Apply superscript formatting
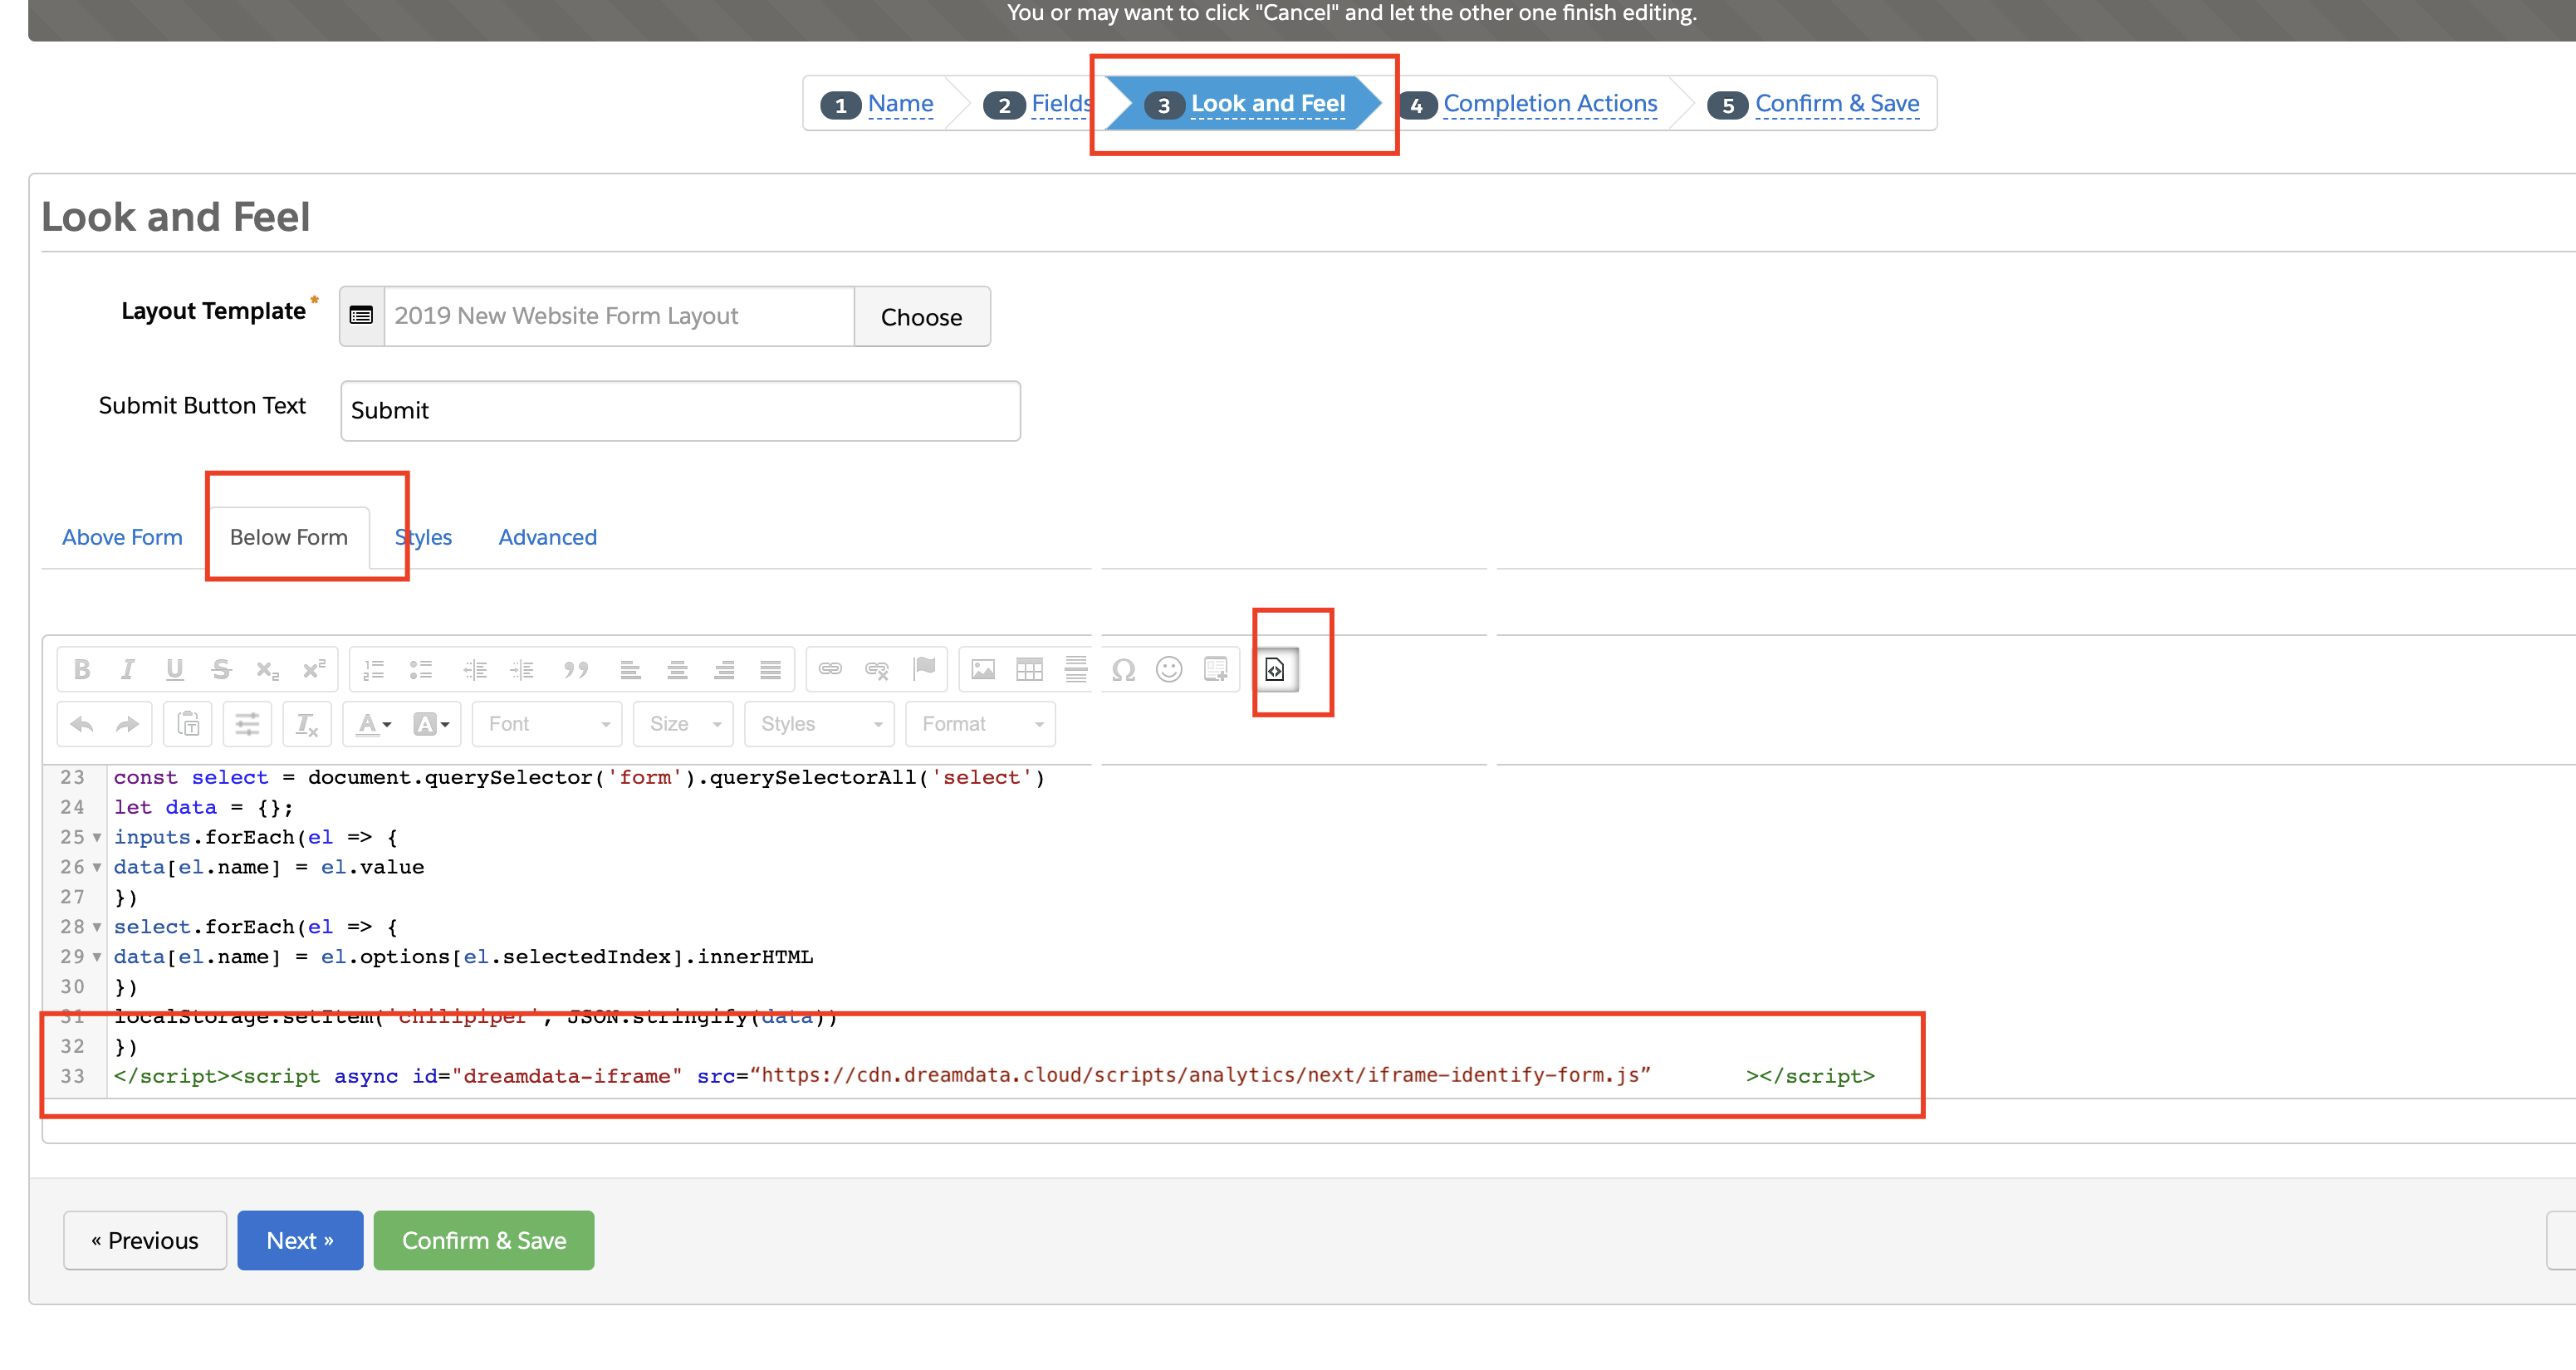2576x1370 pixels. [x=314, y=669]
